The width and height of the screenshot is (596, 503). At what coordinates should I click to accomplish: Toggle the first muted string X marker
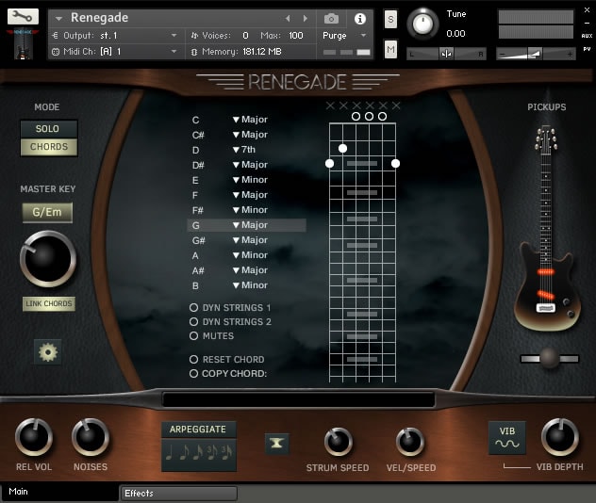330,105
